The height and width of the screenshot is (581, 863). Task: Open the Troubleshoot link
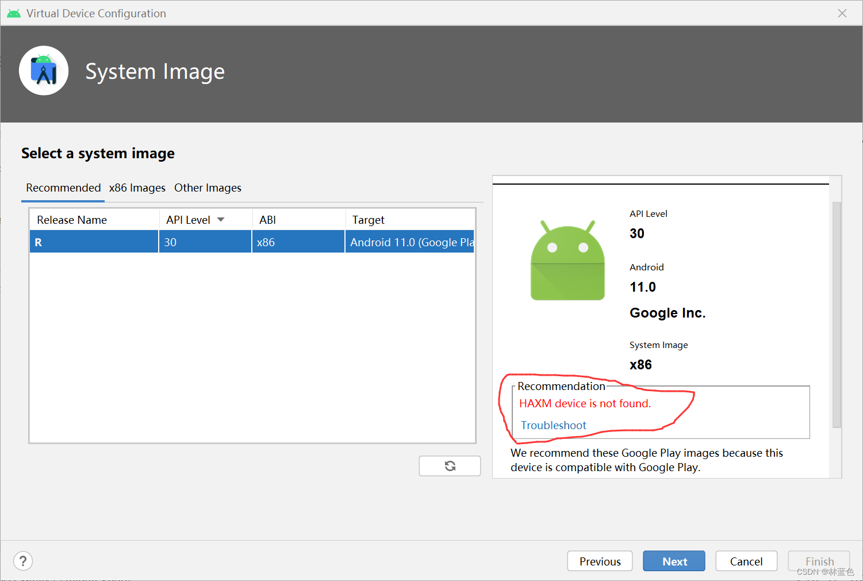[553, 425]
